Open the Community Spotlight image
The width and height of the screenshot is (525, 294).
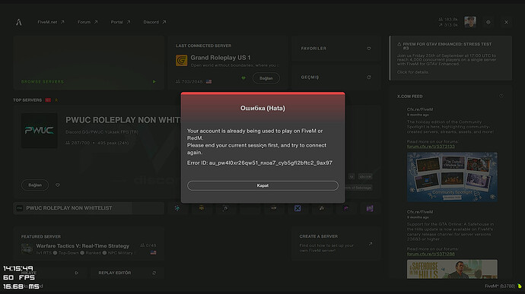[452, 177]
